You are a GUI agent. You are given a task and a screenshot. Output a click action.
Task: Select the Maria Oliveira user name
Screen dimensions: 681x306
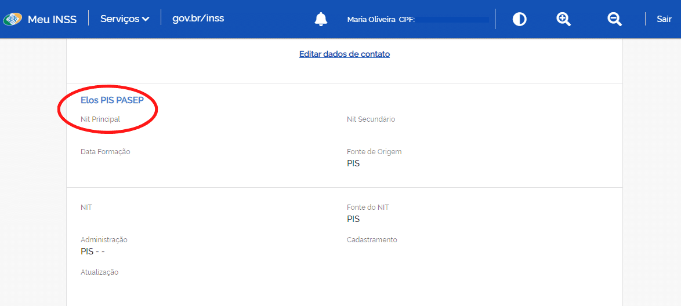coord(371,20)
